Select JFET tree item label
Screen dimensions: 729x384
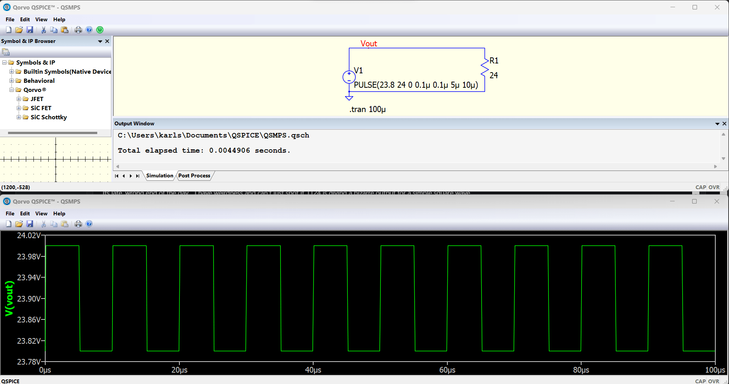[37, 99]
